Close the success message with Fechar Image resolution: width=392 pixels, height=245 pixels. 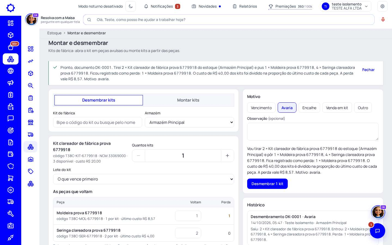(x=368, y=70)
